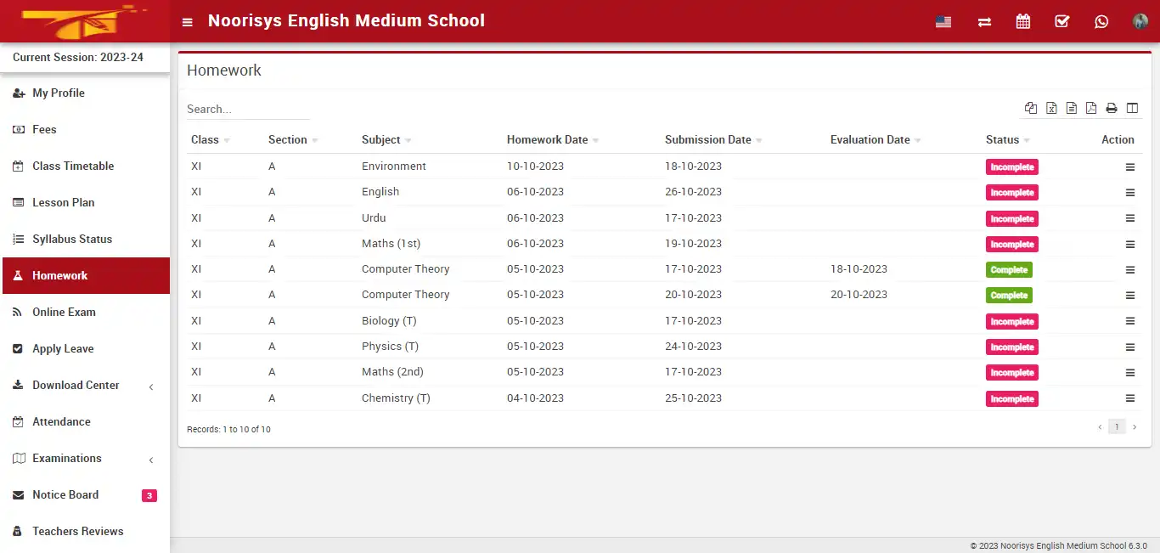The width and height of the screenshot is (1160, 553).
Task: Copy homework table to clipboard
Action: 1031,108
